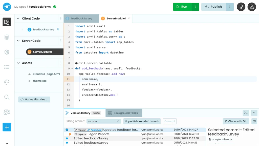Open the Theme palette icon in sidebar
This screenshot has height=146, width=259.
[x=7, y=82]
